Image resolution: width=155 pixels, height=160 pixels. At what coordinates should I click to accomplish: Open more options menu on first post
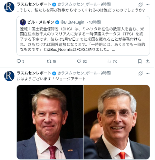[x=148, y=4]
